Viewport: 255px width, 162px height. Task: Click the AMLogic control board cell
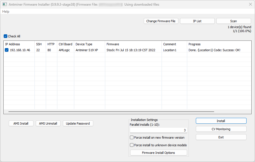pyautogui.click(x=64, y=50)
